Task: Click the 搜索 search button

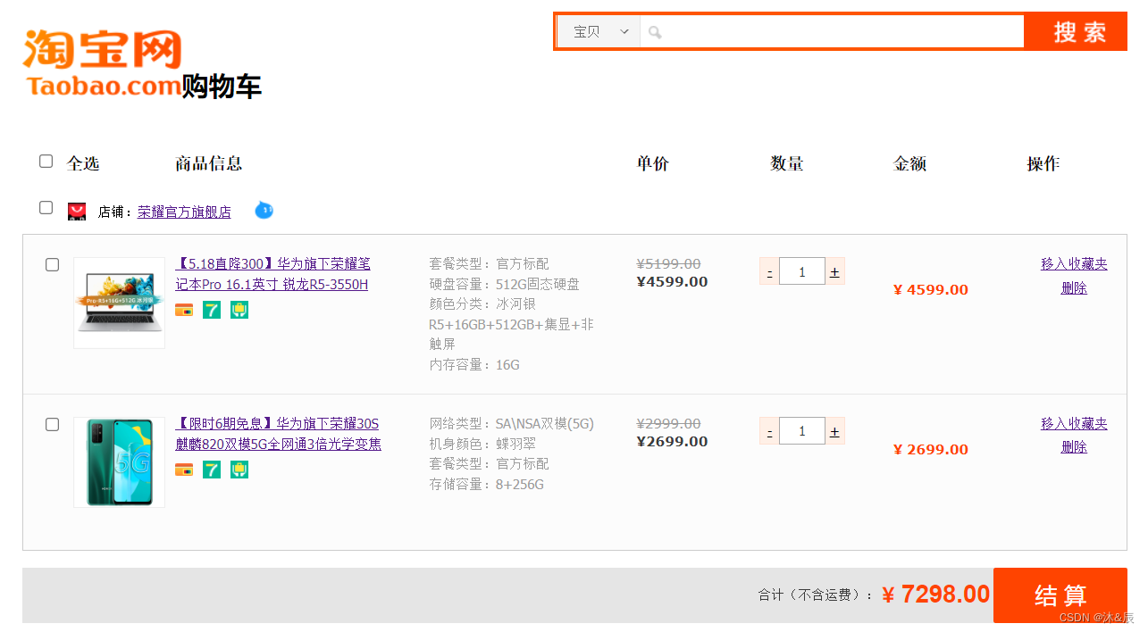Action: [1076, 32]
